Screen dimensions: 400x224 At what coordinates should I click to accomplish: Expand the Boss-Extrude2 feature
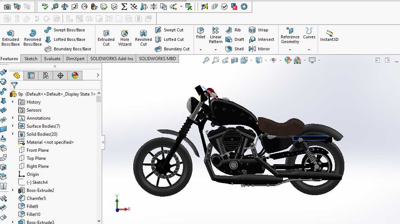pyautogui.click(x=13, y=190)
